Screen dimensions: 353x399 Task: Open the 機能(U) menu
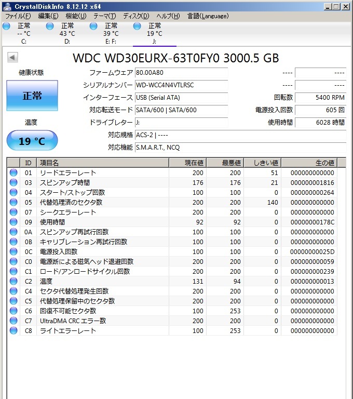coord(76,16)
